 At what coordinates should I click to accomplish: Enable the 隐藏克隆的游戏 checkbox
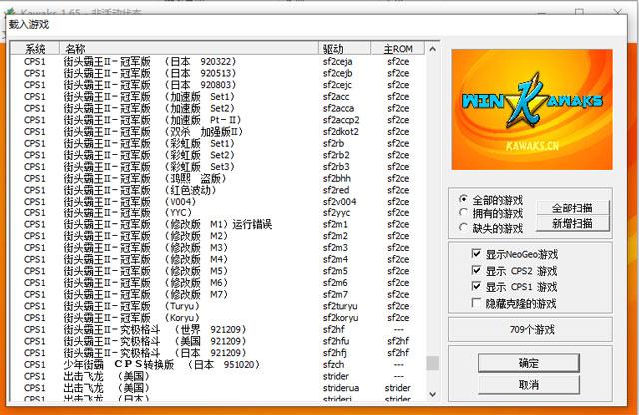(x=476, y=302)
